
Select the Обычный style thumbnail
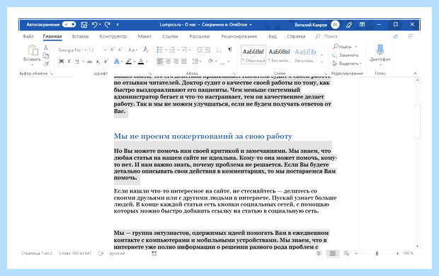(x=253, y=54)
